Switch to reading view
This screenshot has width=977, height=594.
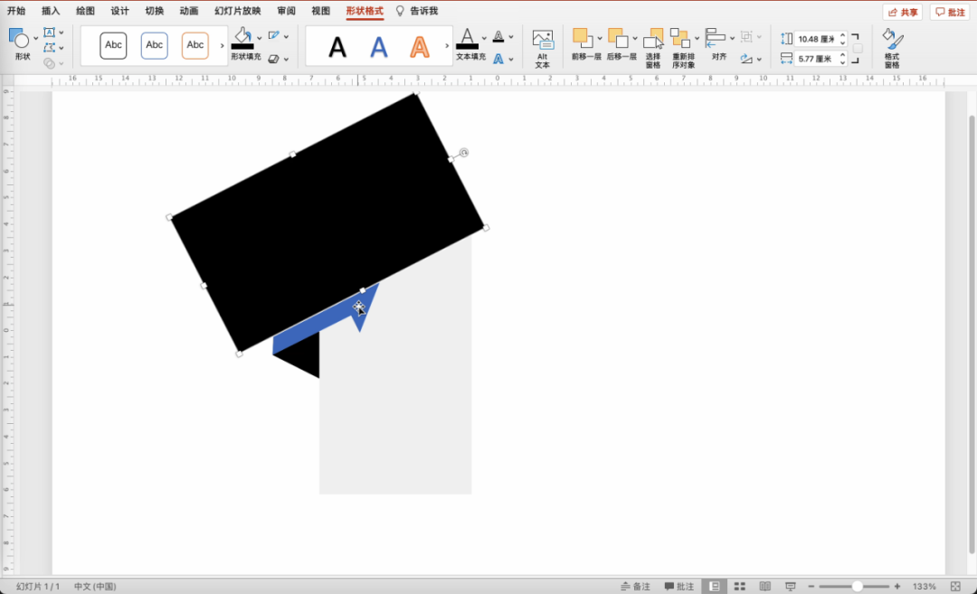point(765,587)
